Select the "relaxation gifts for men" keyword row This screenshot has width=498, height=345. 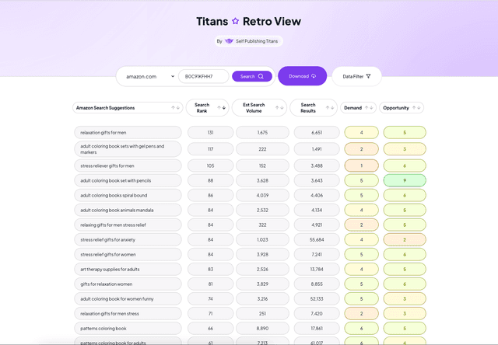tap(128, 133)
